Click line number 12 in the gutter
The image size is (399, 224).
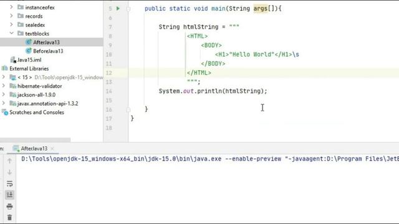pos(109,73)
